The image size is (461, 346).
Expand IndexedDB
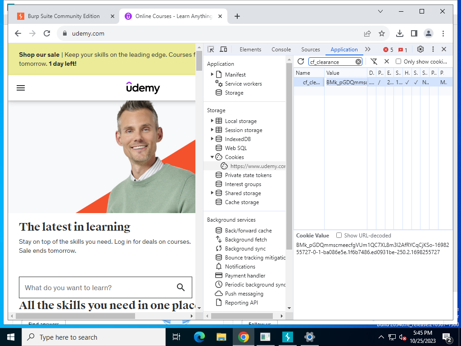[x=212, y=139]
